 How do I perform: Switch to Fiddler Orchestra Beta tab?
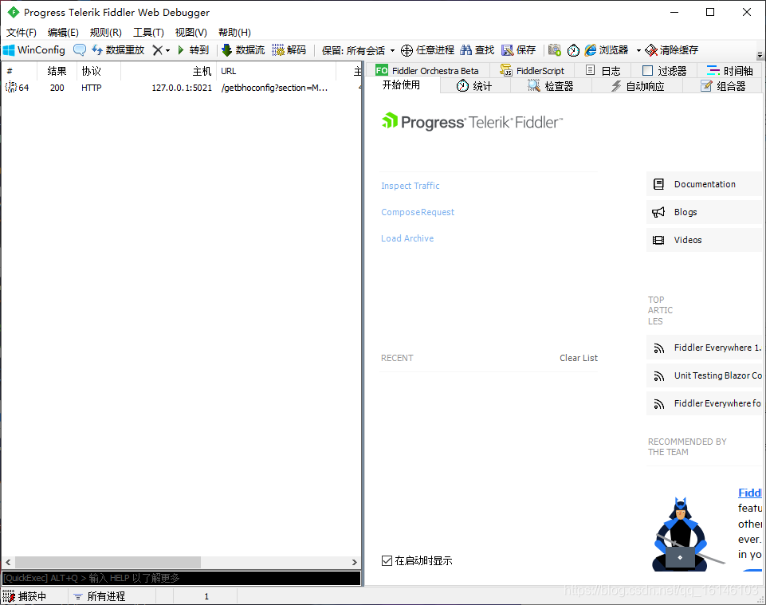coord(427,70)
